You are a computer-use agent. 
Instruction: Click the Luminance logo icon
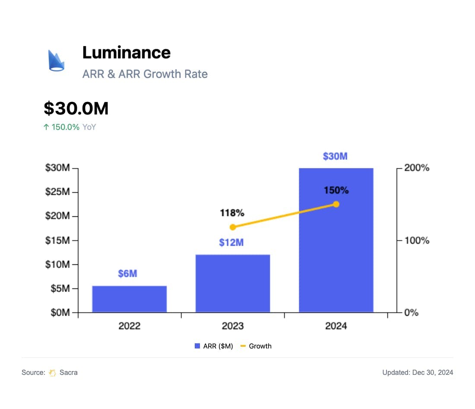point(56,60)
